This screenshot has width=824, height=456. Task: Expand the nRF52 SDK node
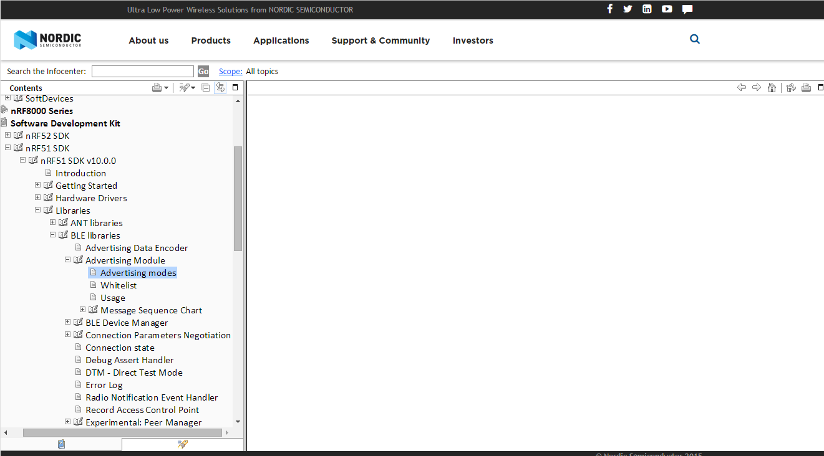7,135
